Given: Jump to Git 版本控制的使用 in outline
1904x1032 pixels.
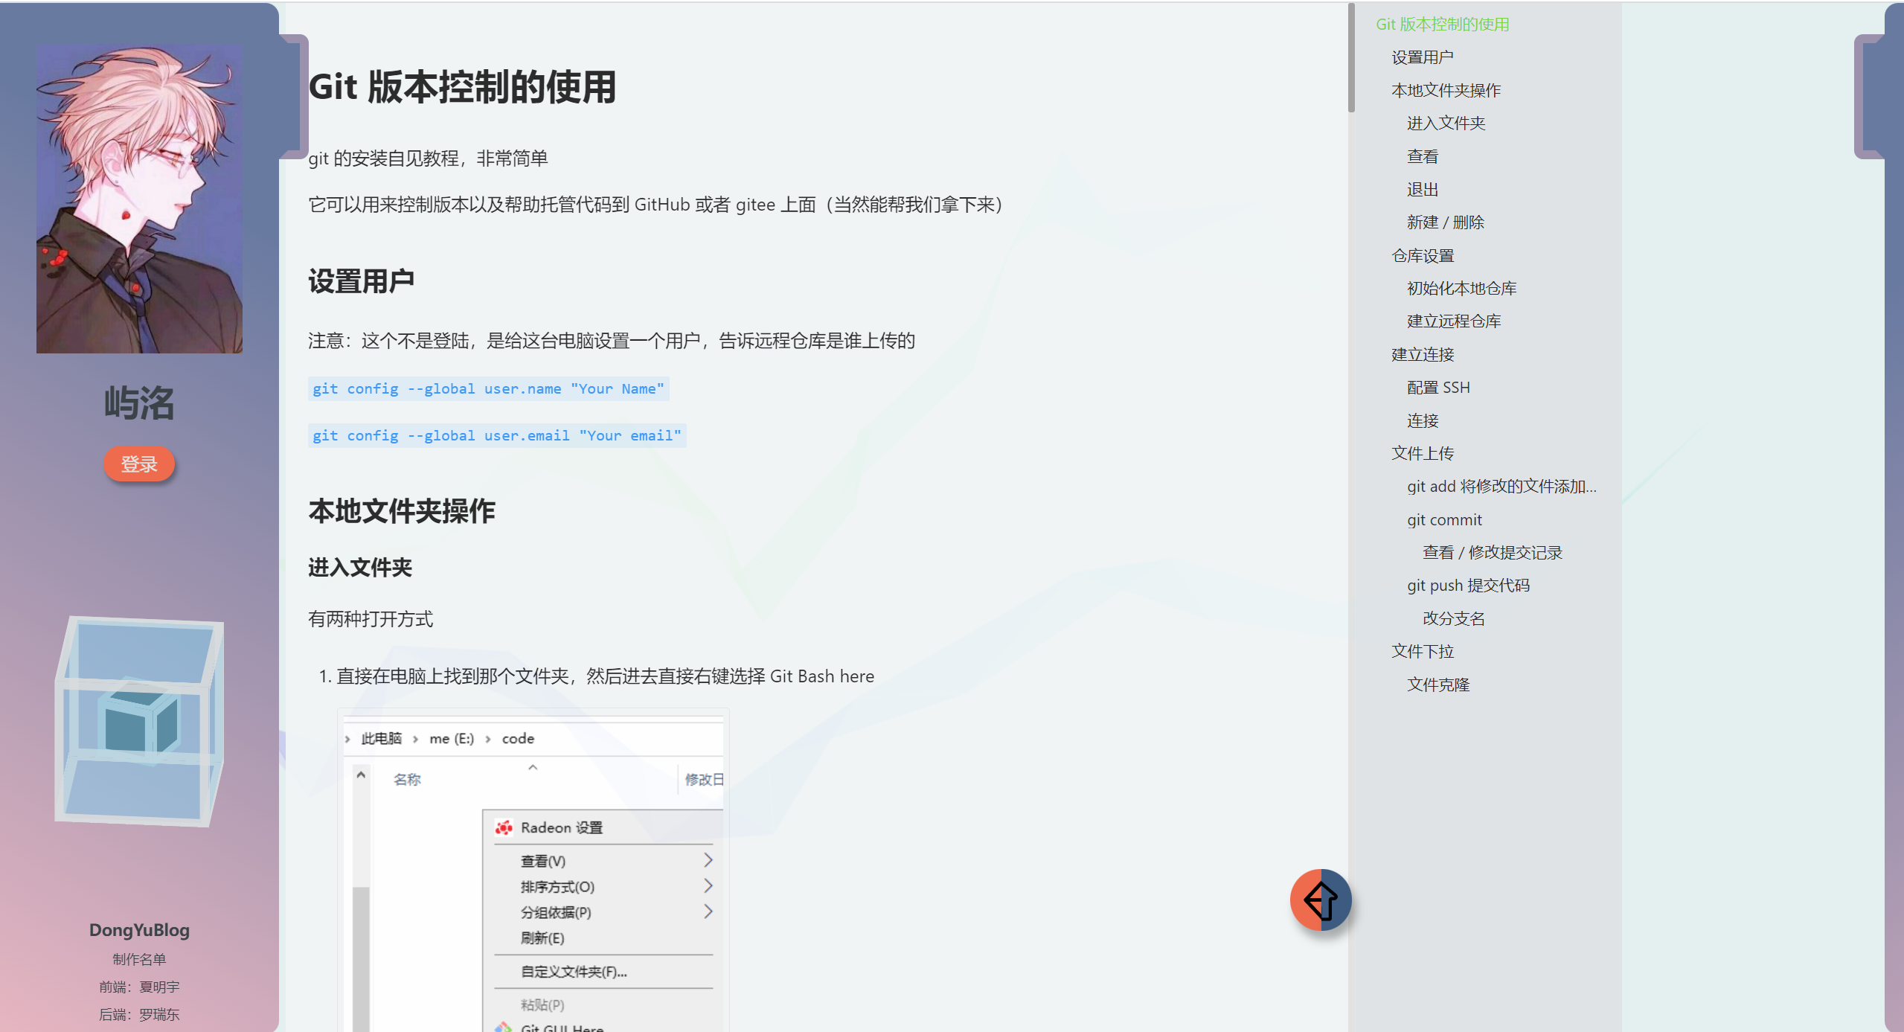Looking at the screenshot, I should tap(1442, 24).
